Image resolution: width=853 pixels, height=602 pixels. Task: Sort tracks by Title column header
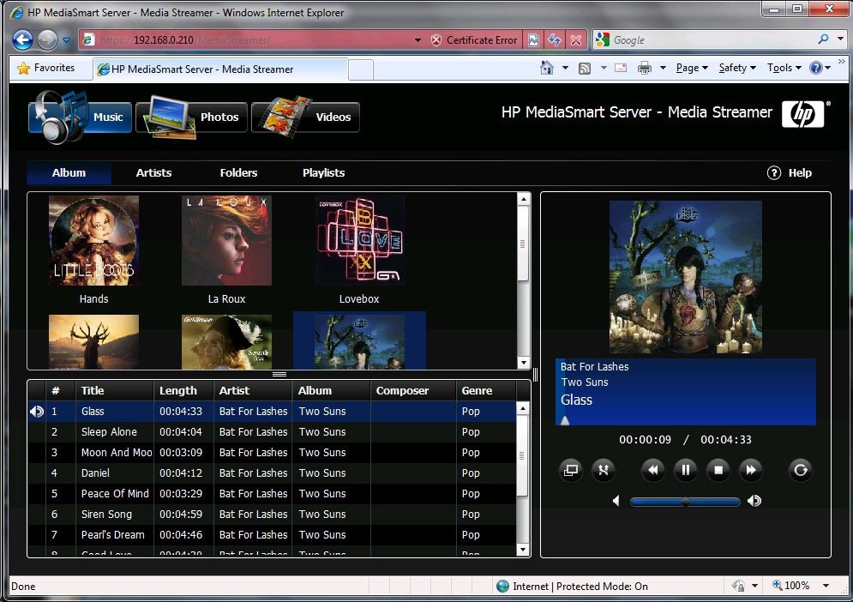[114, 390]
